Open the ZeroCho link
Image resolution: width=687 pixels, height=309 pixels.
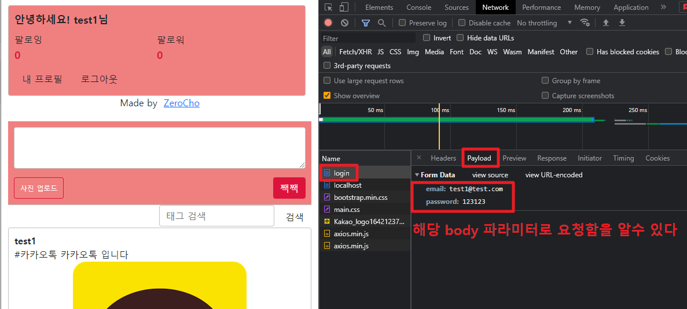click(x=181, y=103)
